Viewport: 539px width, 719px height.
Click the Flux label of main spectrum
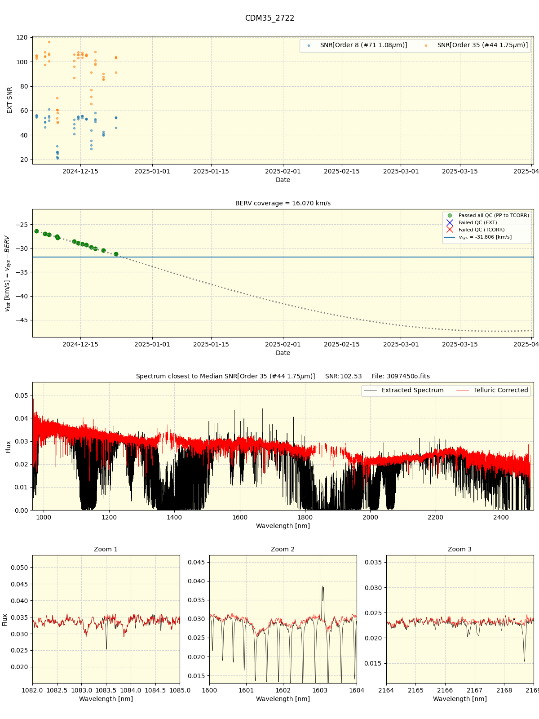tap(8, 446)
